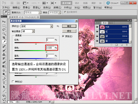Select the 摄影 workspace button
The width and height of the screenshot is (138, 104).
click(94, 3)
